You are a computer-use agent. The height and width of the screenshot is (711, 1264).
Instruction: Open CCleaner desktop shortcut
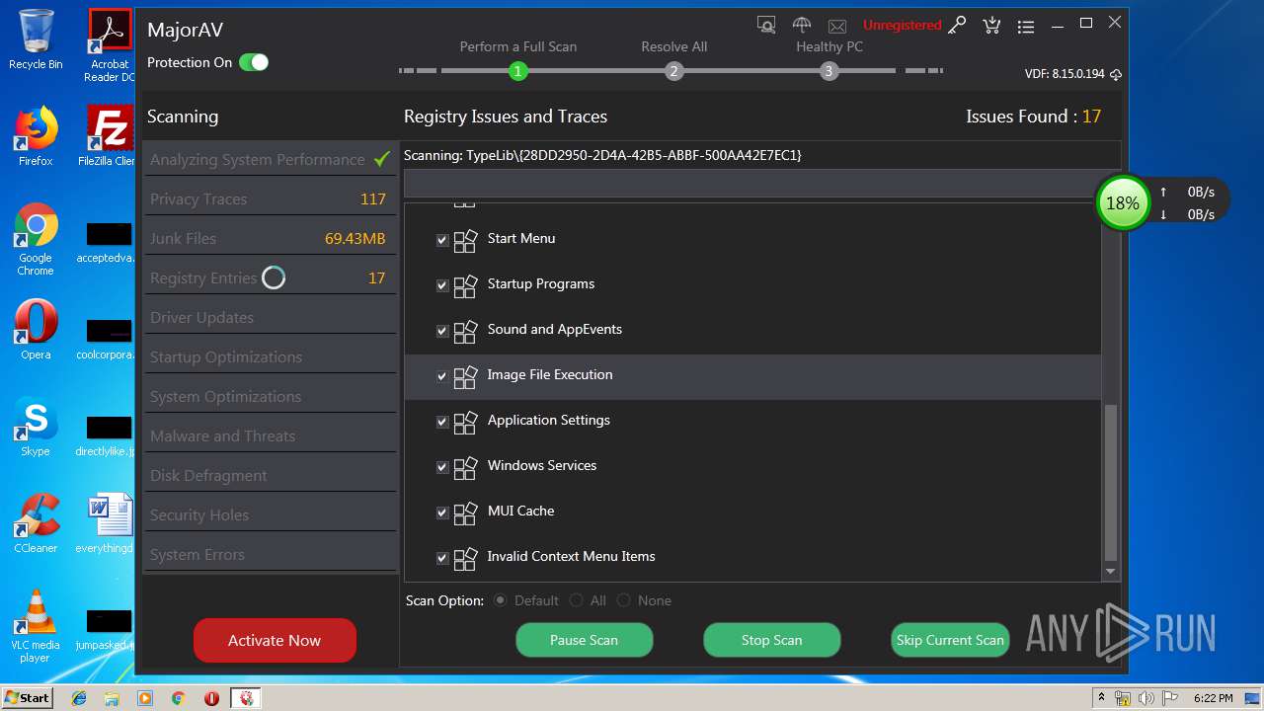click(x=36, y=523)
